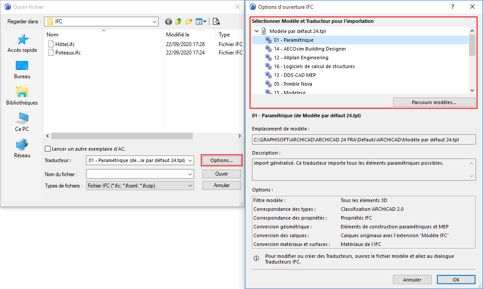Click Annuler in the Ouvrir fichier dialog

coord(221,185)
